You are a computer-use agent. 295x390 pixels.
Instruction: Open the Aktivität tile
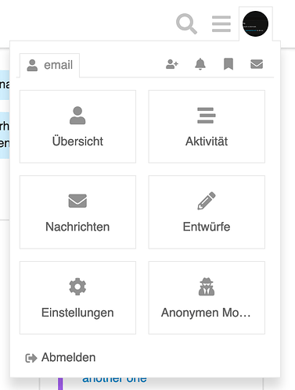pos(207,127)
